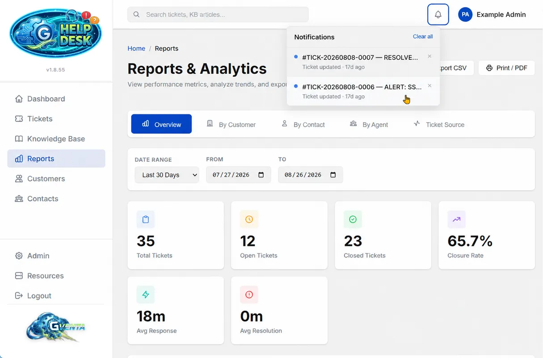Viewport: 543px width, 358px height.
Task: Open Resources in sidebar
Action: [56, 276]
